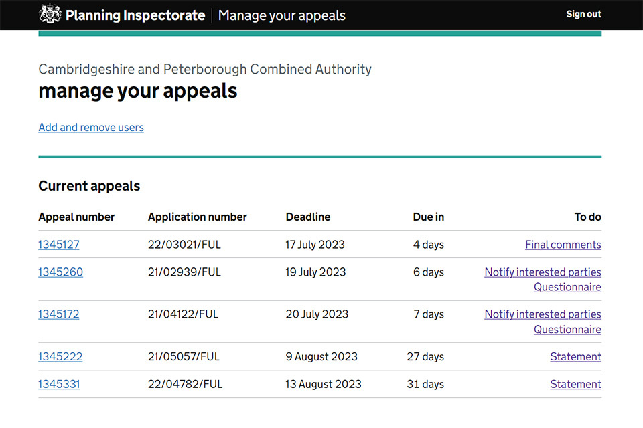643x428 pixels.
Task: Open Add and remove users
Action: pyautogui.click(x=91, y=127)
